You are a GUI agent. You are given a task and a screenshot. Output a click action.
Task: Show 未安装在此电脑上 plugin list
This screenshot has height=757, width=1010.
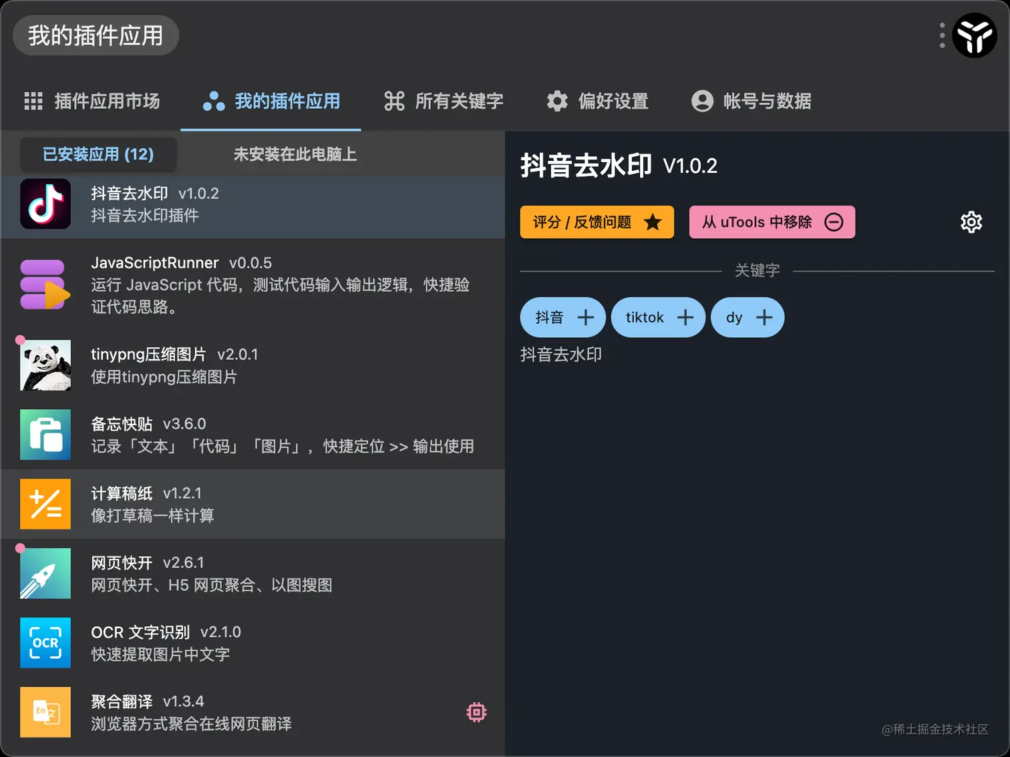click(295, 154)
